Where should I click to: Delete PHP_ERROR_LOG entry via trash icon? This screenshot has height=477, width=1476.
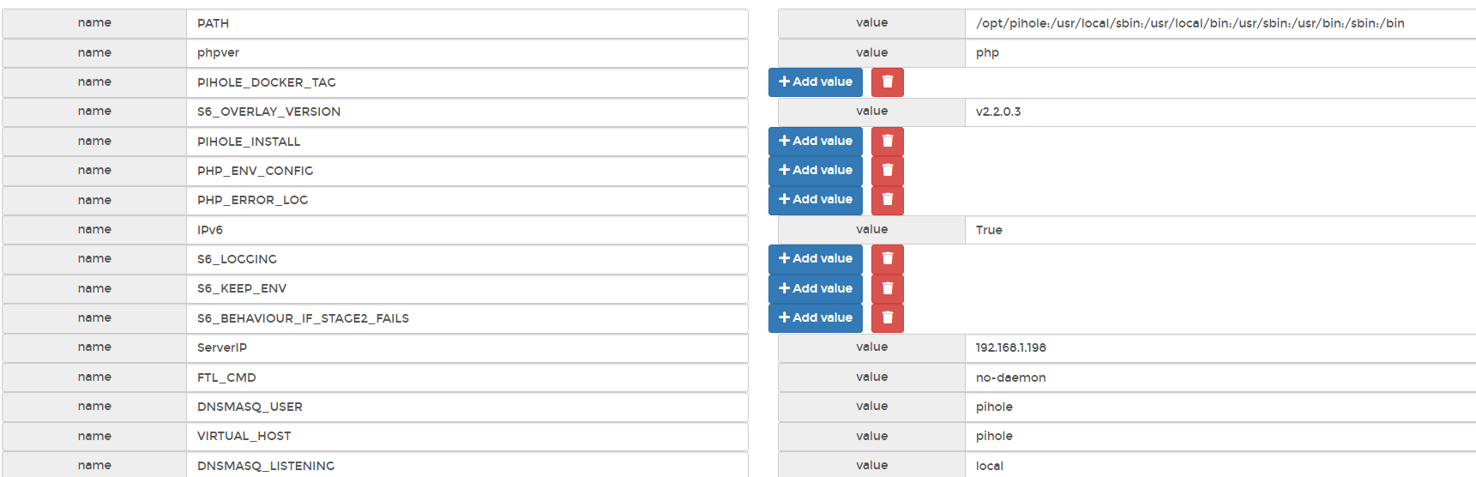click(887, 200)
